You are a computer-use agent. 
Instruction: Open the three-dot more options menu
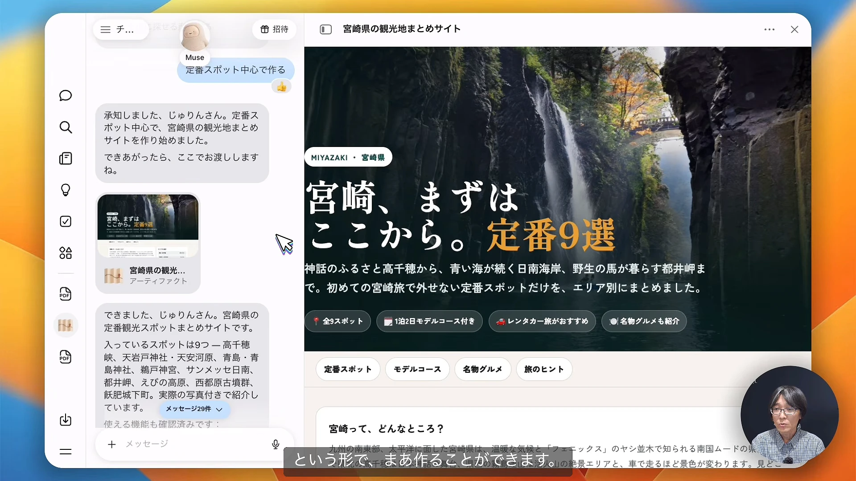tap(770, 29)
